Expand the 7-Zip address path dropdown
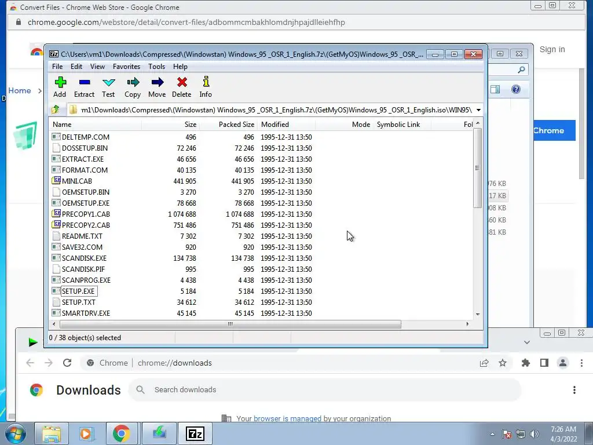Image resolution: width=593 pixels, height=445 pixels. [478, 110]
